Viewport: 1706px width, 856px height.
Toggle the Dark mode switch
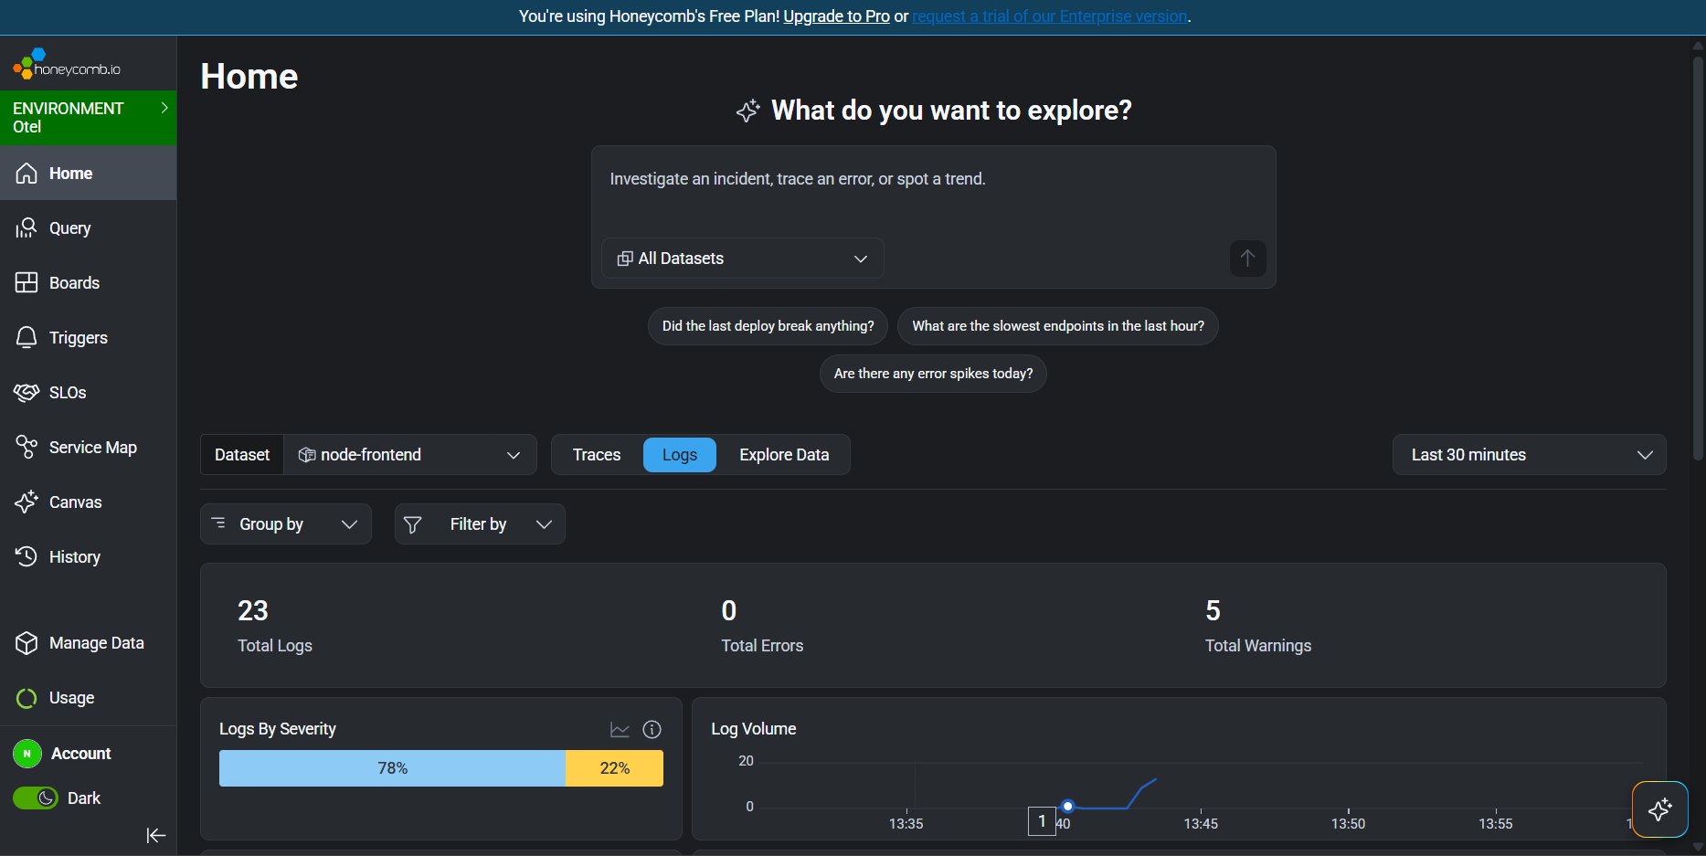tap(36, 798)
